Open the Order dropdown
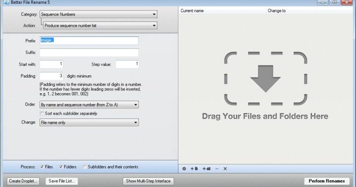 click(x=89, y=104)
